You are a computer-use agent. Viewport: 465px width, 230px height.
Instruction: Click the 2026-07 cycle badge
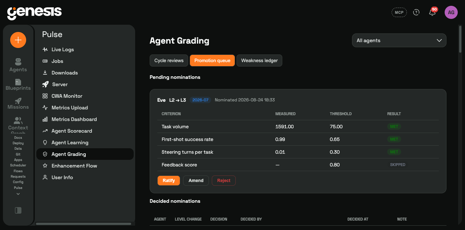point(200,100)
